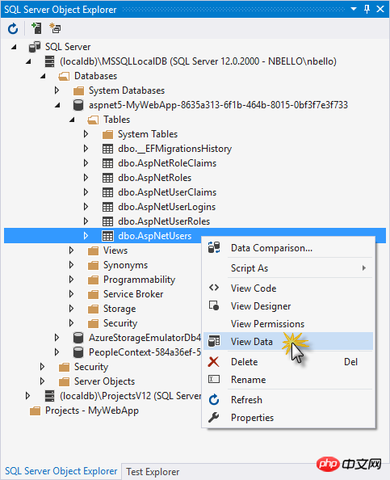Click the Group by icon in toolbar
Screen dimensions: 390x480
[55, 28]
